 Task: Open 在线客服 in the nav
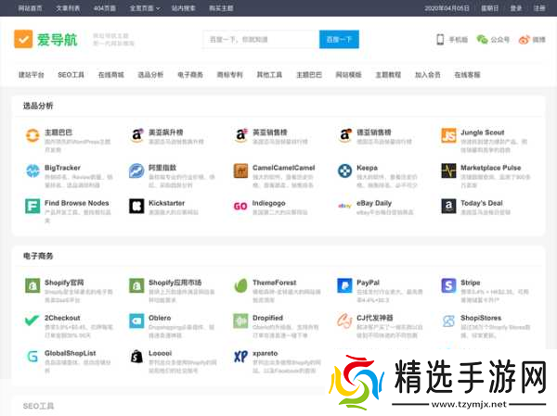(467, 75)
